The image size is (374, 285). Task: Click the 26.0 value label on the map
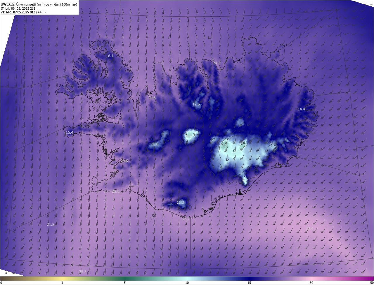pos(116,191)
